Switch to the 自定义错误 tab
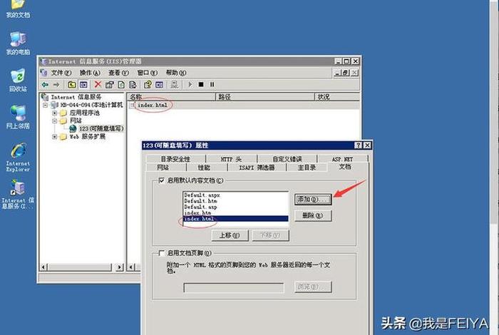The width and height of the screenshot is (499, 335). click(x=287, y=159)
